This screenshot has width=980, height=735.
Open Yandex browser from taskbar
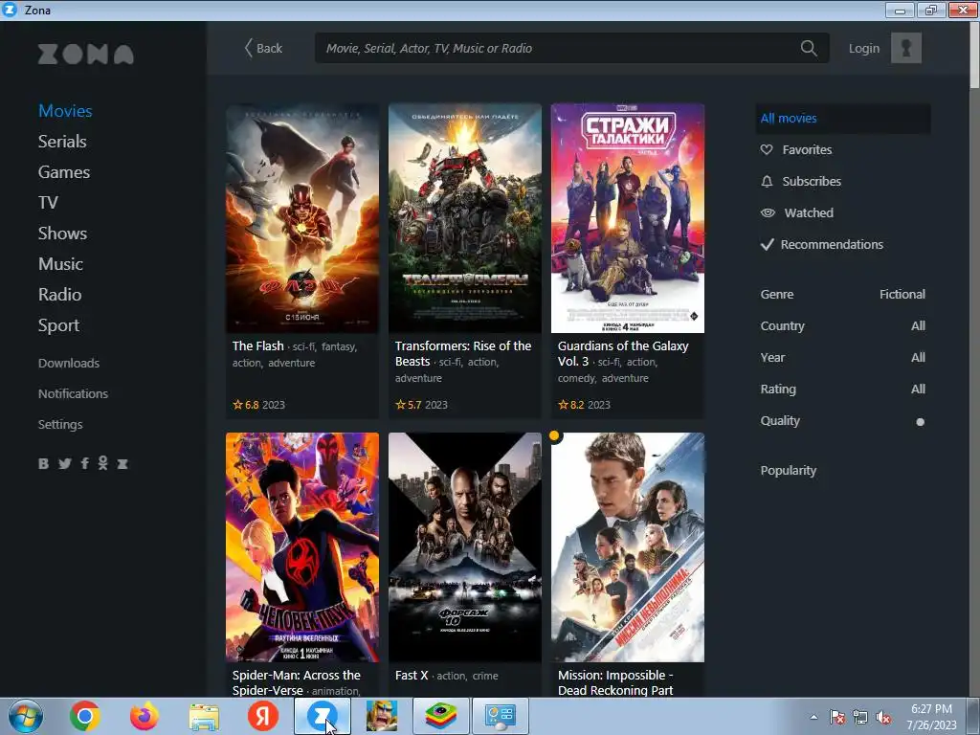pos(263,716)
